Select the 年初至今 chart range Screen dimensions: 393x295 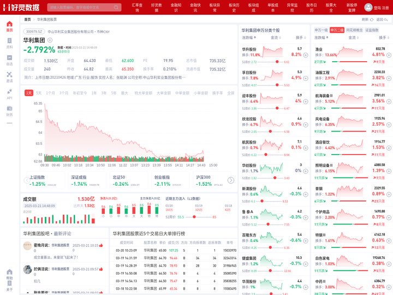[x=80, y=93]
